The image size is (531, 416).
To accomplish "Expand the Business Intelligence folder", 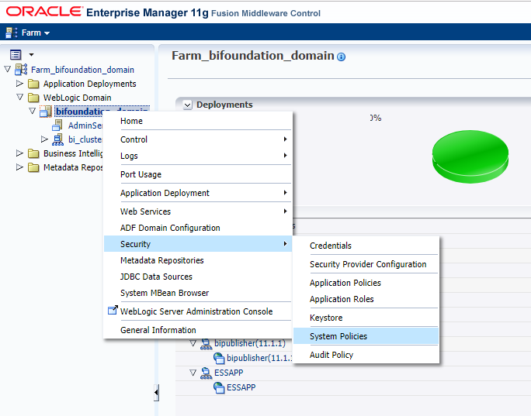I will click(19, 153).
